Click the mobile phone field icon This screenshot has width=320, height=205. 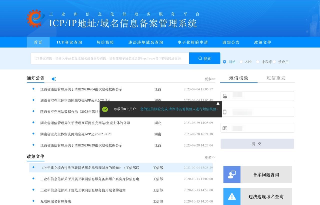point(224,112)
